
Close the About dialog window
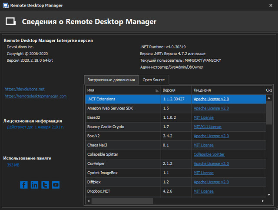click(x=271, y=5)
